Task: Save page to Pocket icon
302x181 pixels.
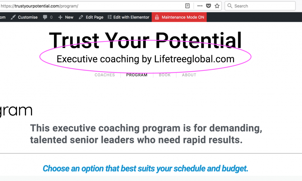Action: (x=209, y=6)
